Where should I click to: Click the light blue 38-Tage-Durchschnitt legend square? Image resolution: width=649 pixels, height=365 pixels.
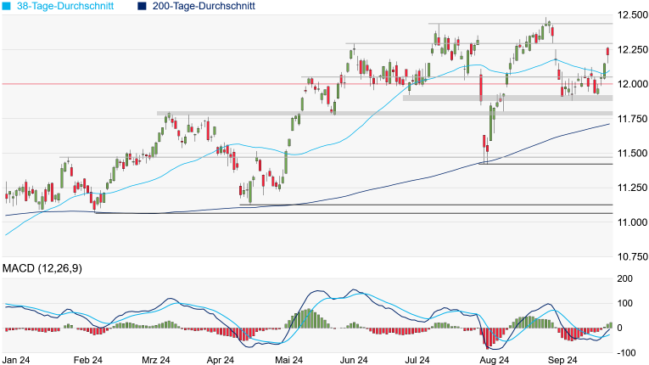tap(6, 6)
